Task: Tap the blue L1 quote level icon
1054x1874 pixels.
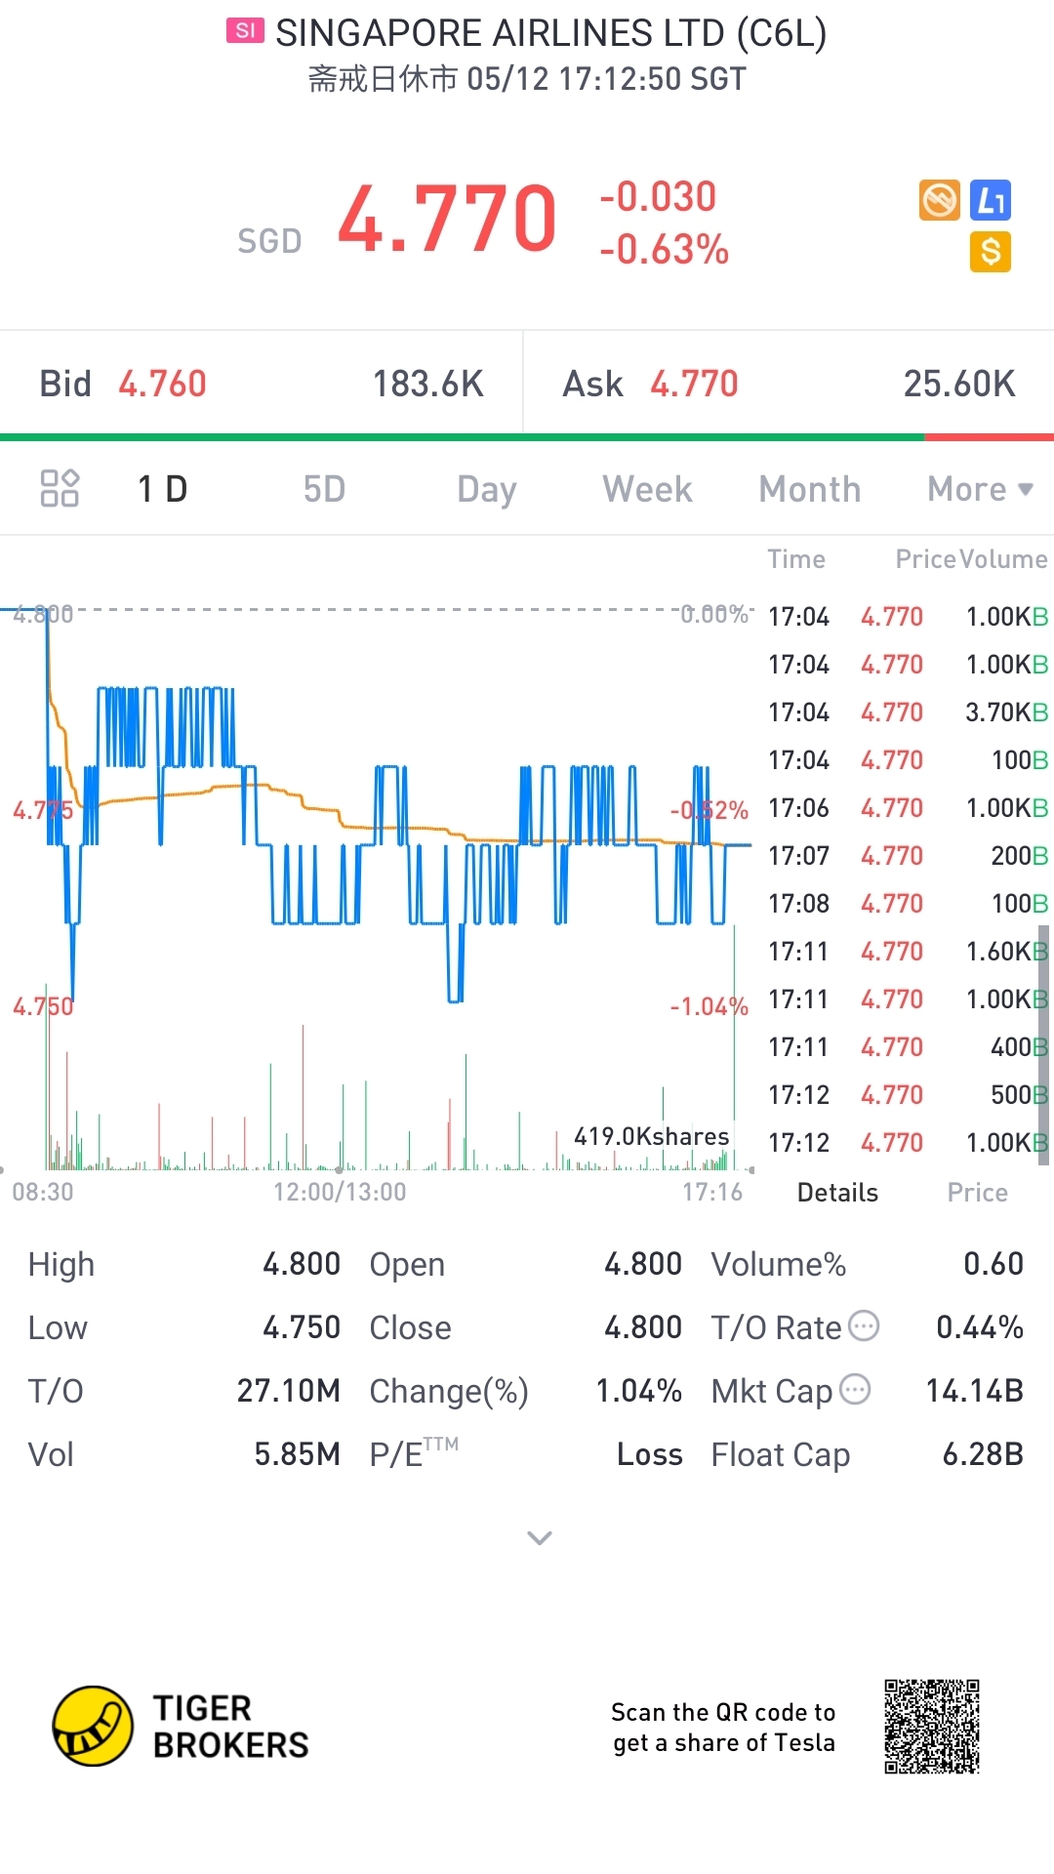Action: 991,200
